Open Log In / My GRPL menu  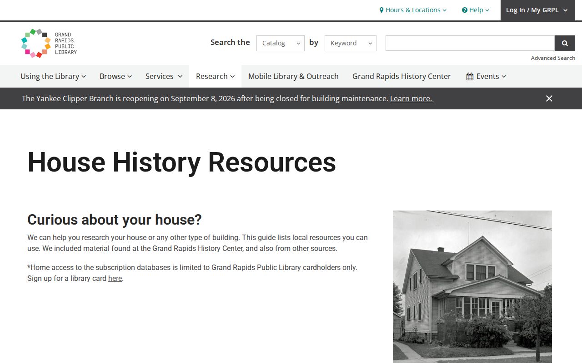click(537, 10)
